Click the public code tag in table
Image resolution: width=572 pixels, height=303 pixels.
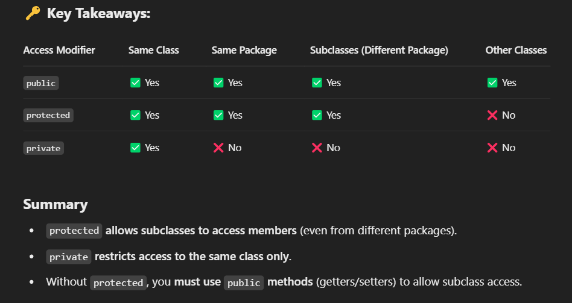tap(41, 83)
